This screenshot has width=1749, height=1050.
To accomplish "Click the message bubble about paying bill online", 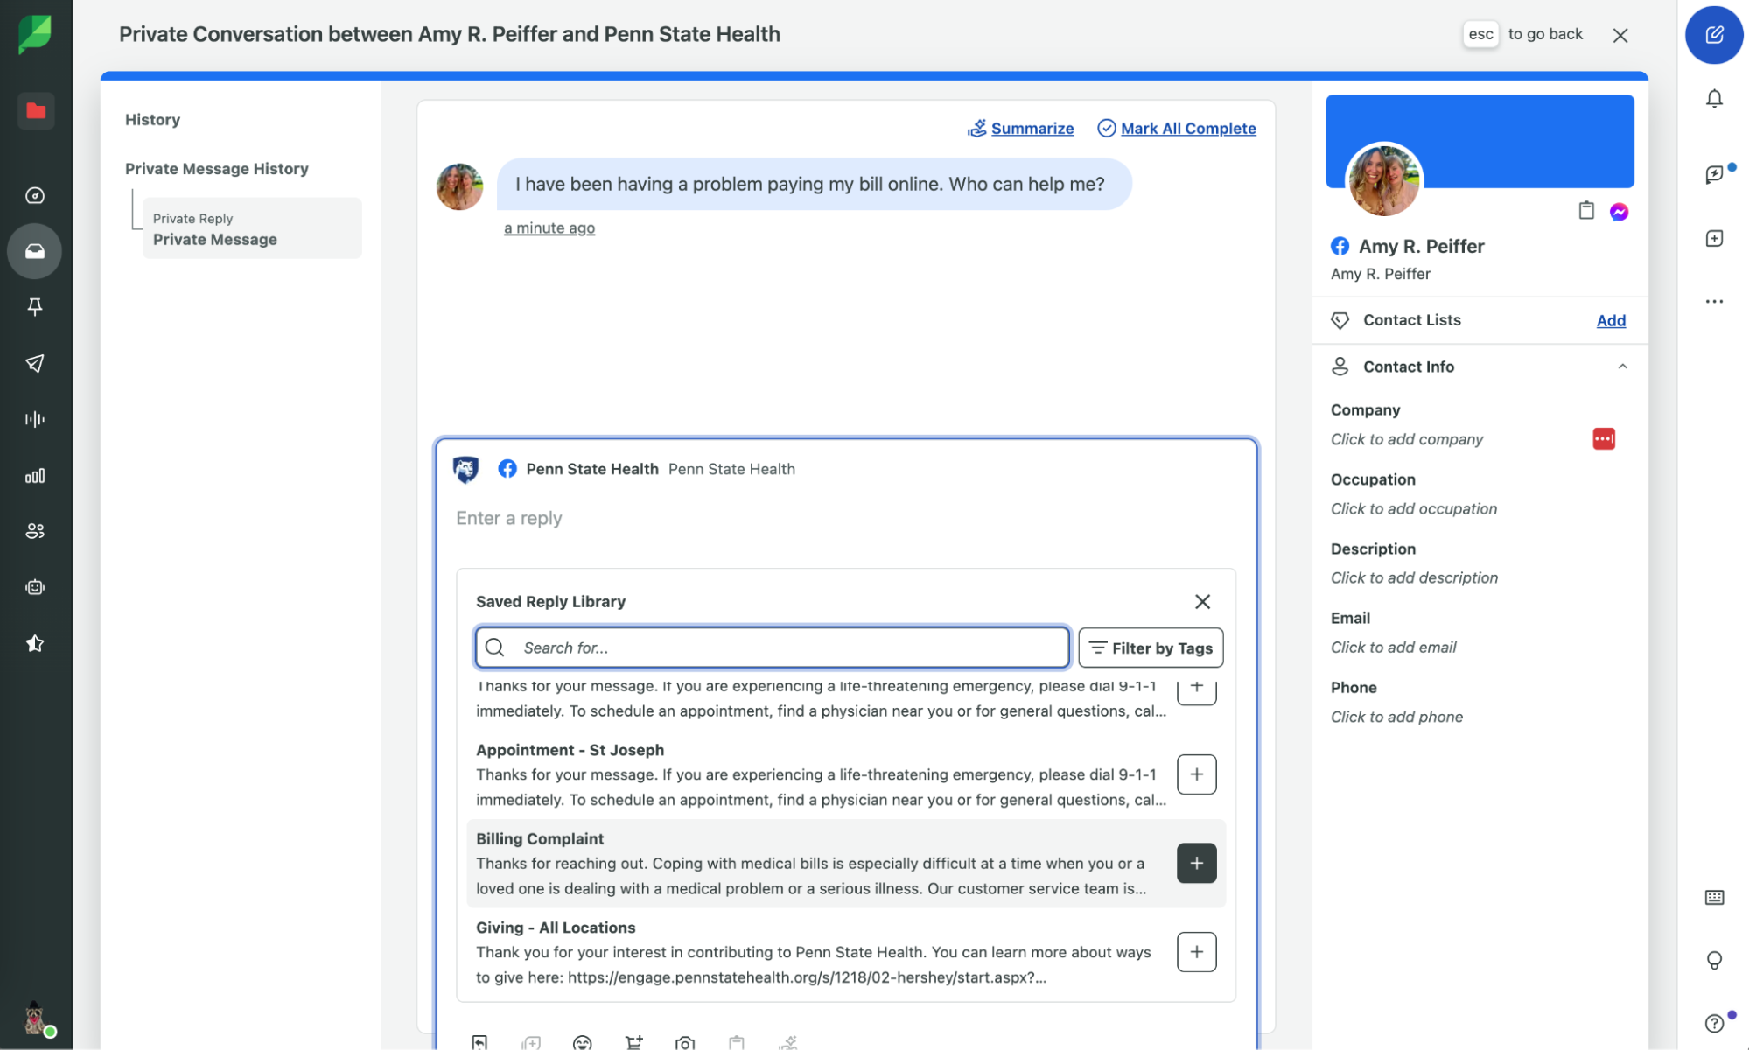I will point(814,184).
